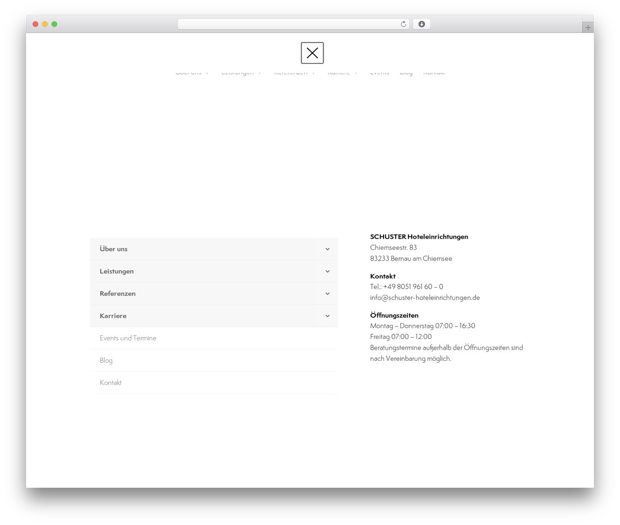Expand the Referenzen chevron
620x525 pixels.
327,293
